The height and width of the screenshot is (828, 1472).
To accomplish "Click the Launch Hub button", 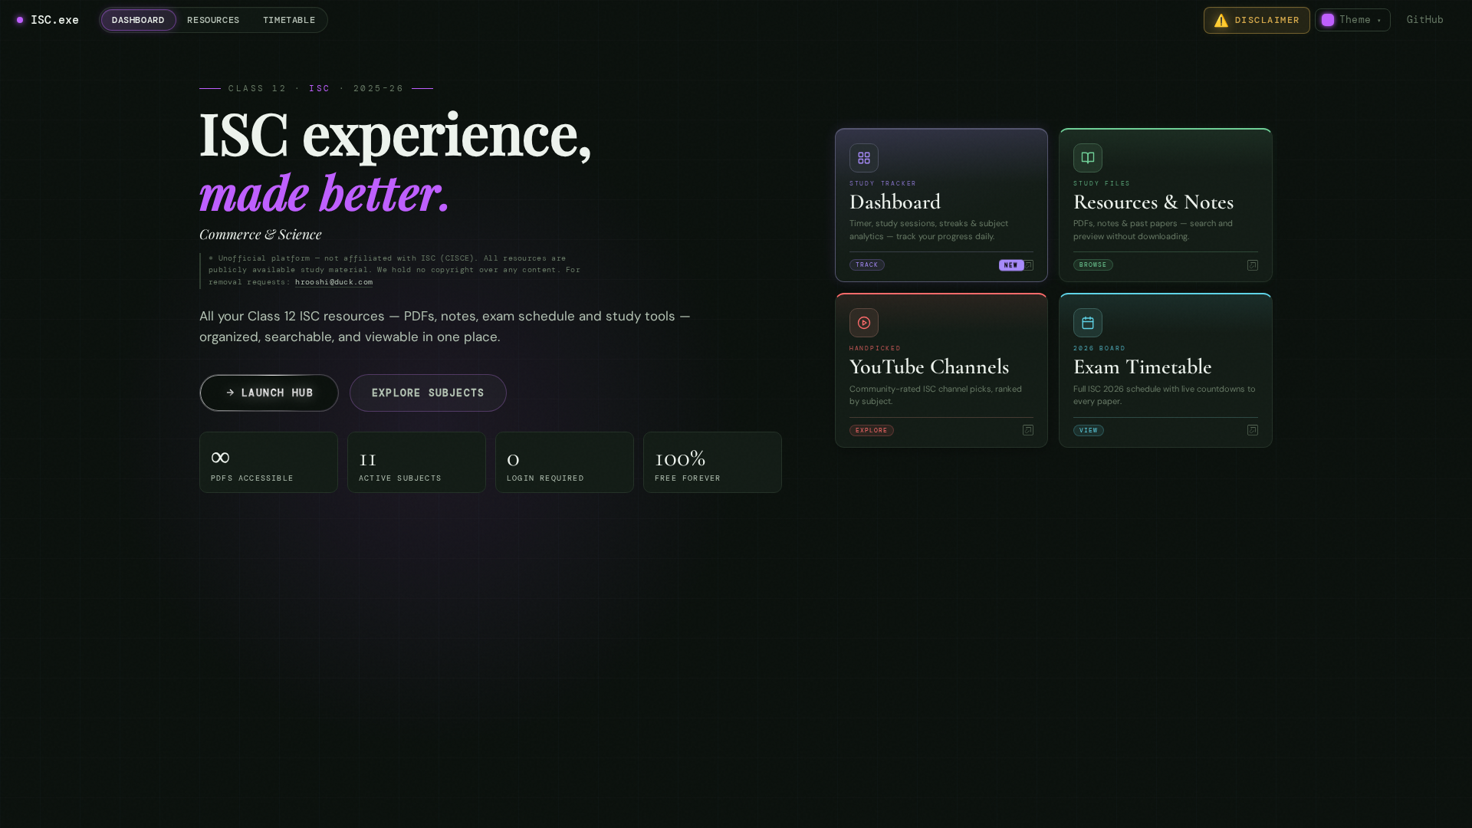I will click(x=269, y=393).
